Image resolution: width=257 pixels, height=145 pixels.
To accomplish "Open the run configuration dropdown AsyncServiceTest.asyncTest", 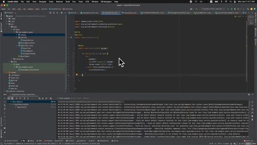I will 213,9.
